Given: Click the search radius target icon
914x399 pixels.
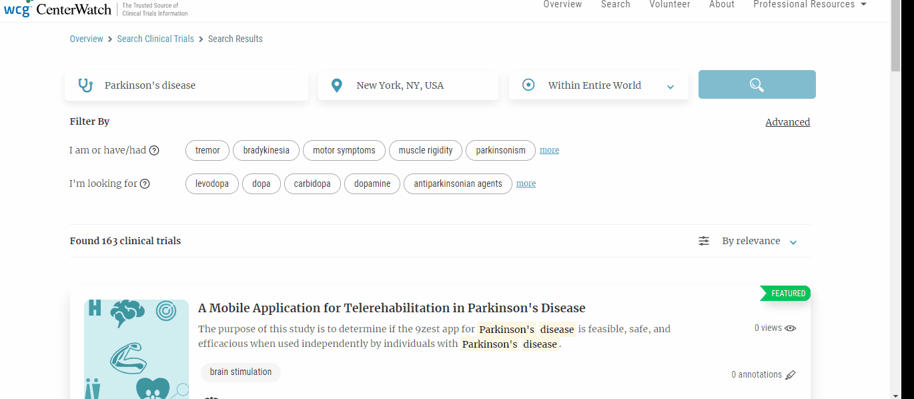Looking at the screenshot, I should click(528, 85).
